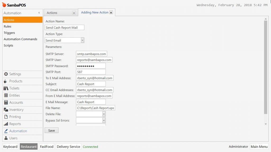Screen dimensions: 271x152
Task: Focus the SMTP Password field
Action: pyautogui.click(x=91, y=66)
